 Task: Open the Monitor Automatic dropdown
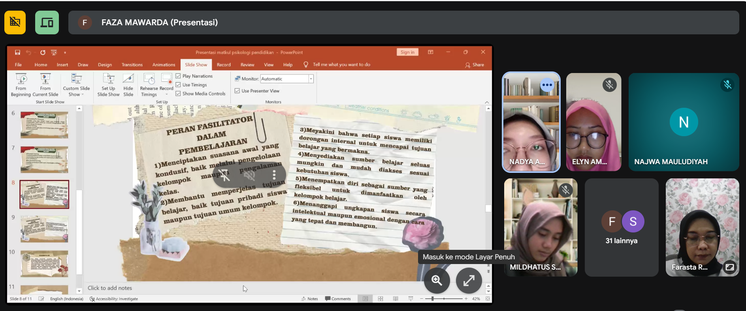pos(311,79)
